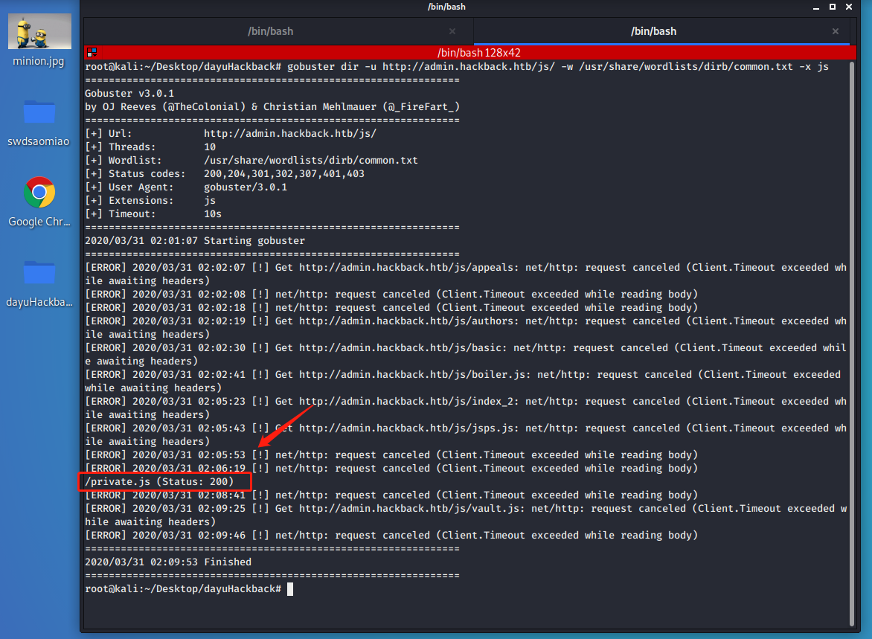This screenshot has height=639, width=872.
Task: Click the Status codes line
Action: coord(225,173)
